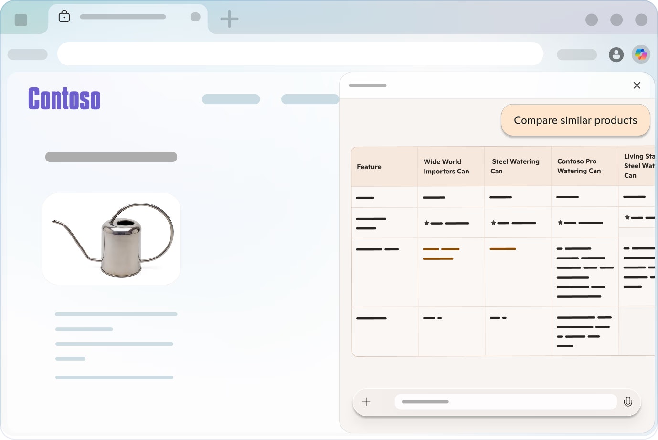Click the first navigation placeholder next to Contoso

point(231,99)
